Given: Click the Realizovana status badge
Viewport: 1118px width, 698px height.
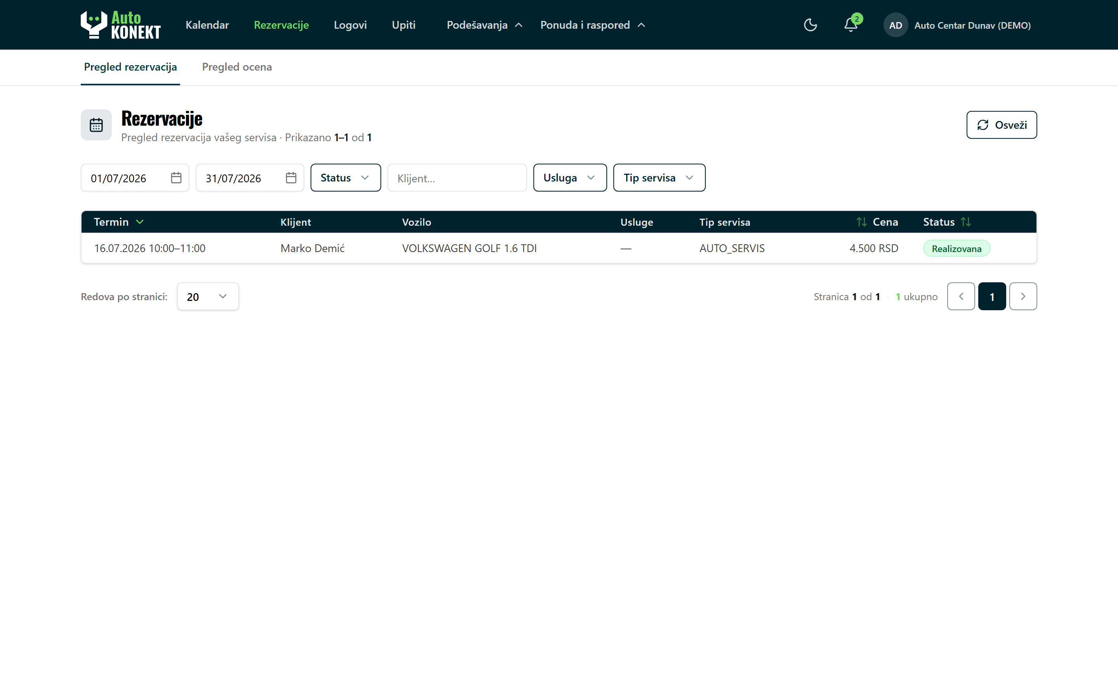Looking at the screenshot, I should (956, 248).
